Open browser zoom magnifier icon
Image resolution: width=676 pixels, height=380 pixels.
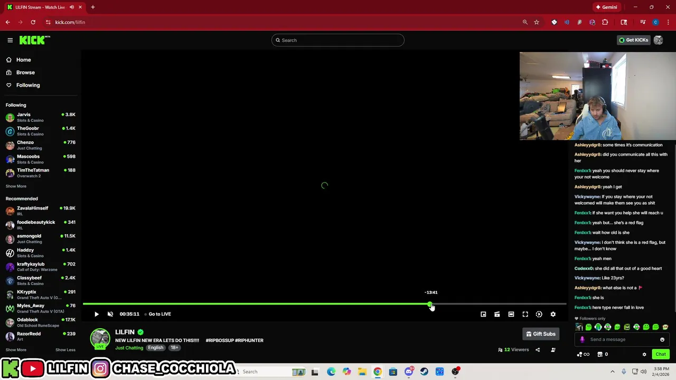(525, 22)
